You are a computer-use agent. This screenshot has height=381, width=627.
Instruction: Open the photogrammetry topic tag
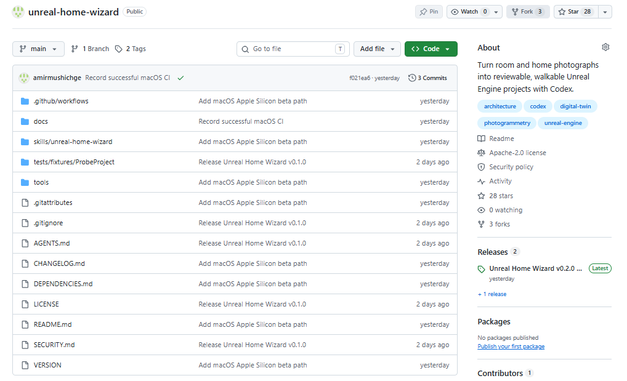507,123
